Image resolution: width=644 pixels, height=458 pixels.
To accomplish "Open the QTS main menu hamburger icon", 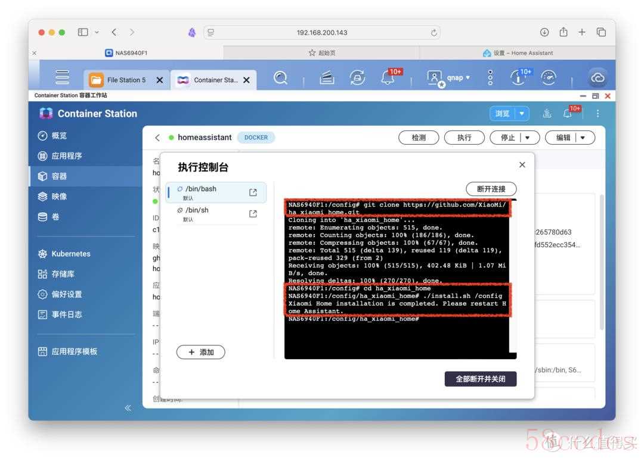I will (62, 77).
